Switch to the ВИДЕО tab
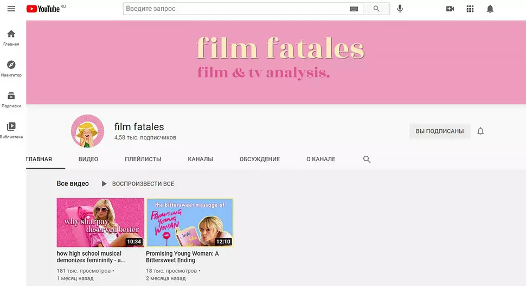This screenshot has width=526, height=286. coord(88,159)
